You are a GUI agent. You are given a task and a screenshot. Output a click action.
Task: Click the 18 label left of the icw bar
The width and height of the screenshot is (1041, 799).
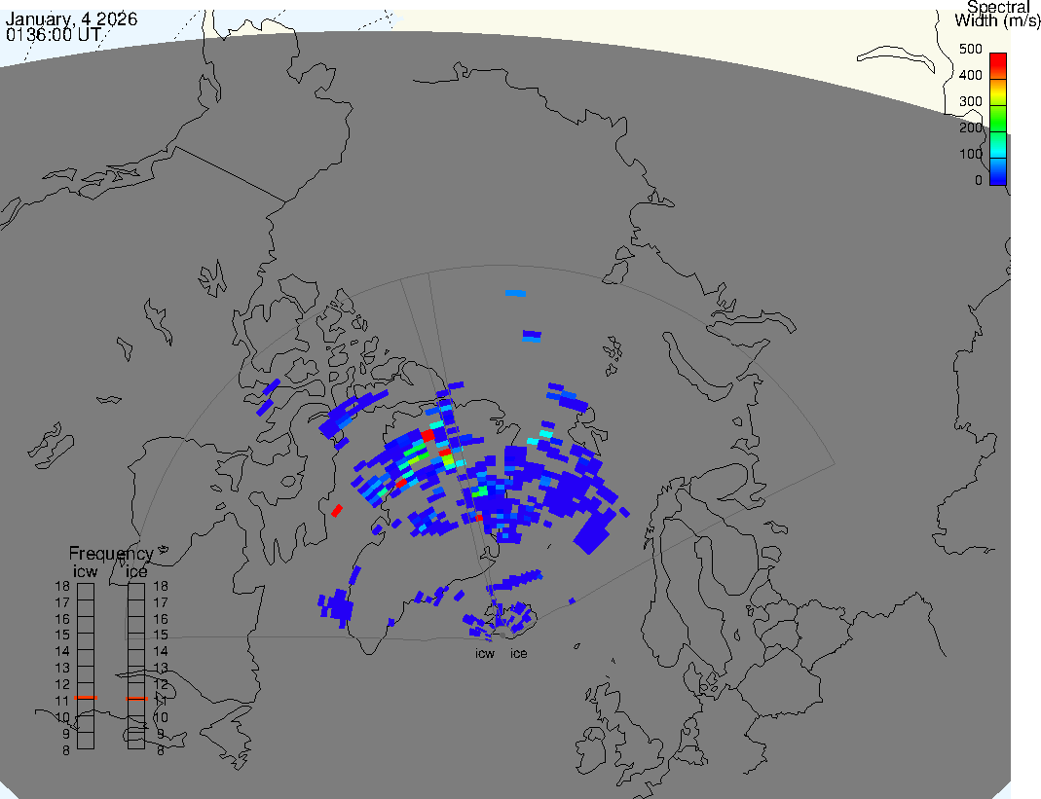[62, 586]
